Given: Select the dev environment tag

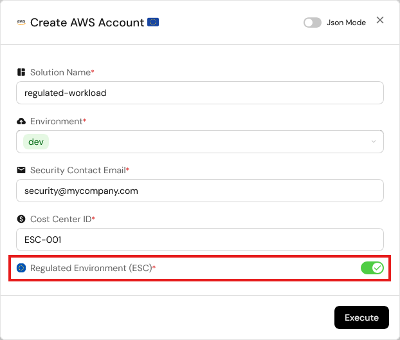Looking at the screenshot, I should pos(36,142).
